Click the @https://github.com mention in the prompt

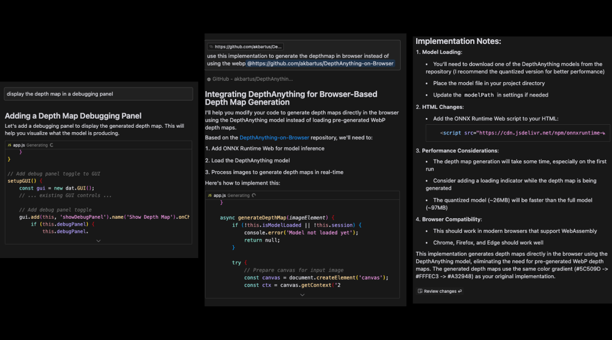pos(321,63)
